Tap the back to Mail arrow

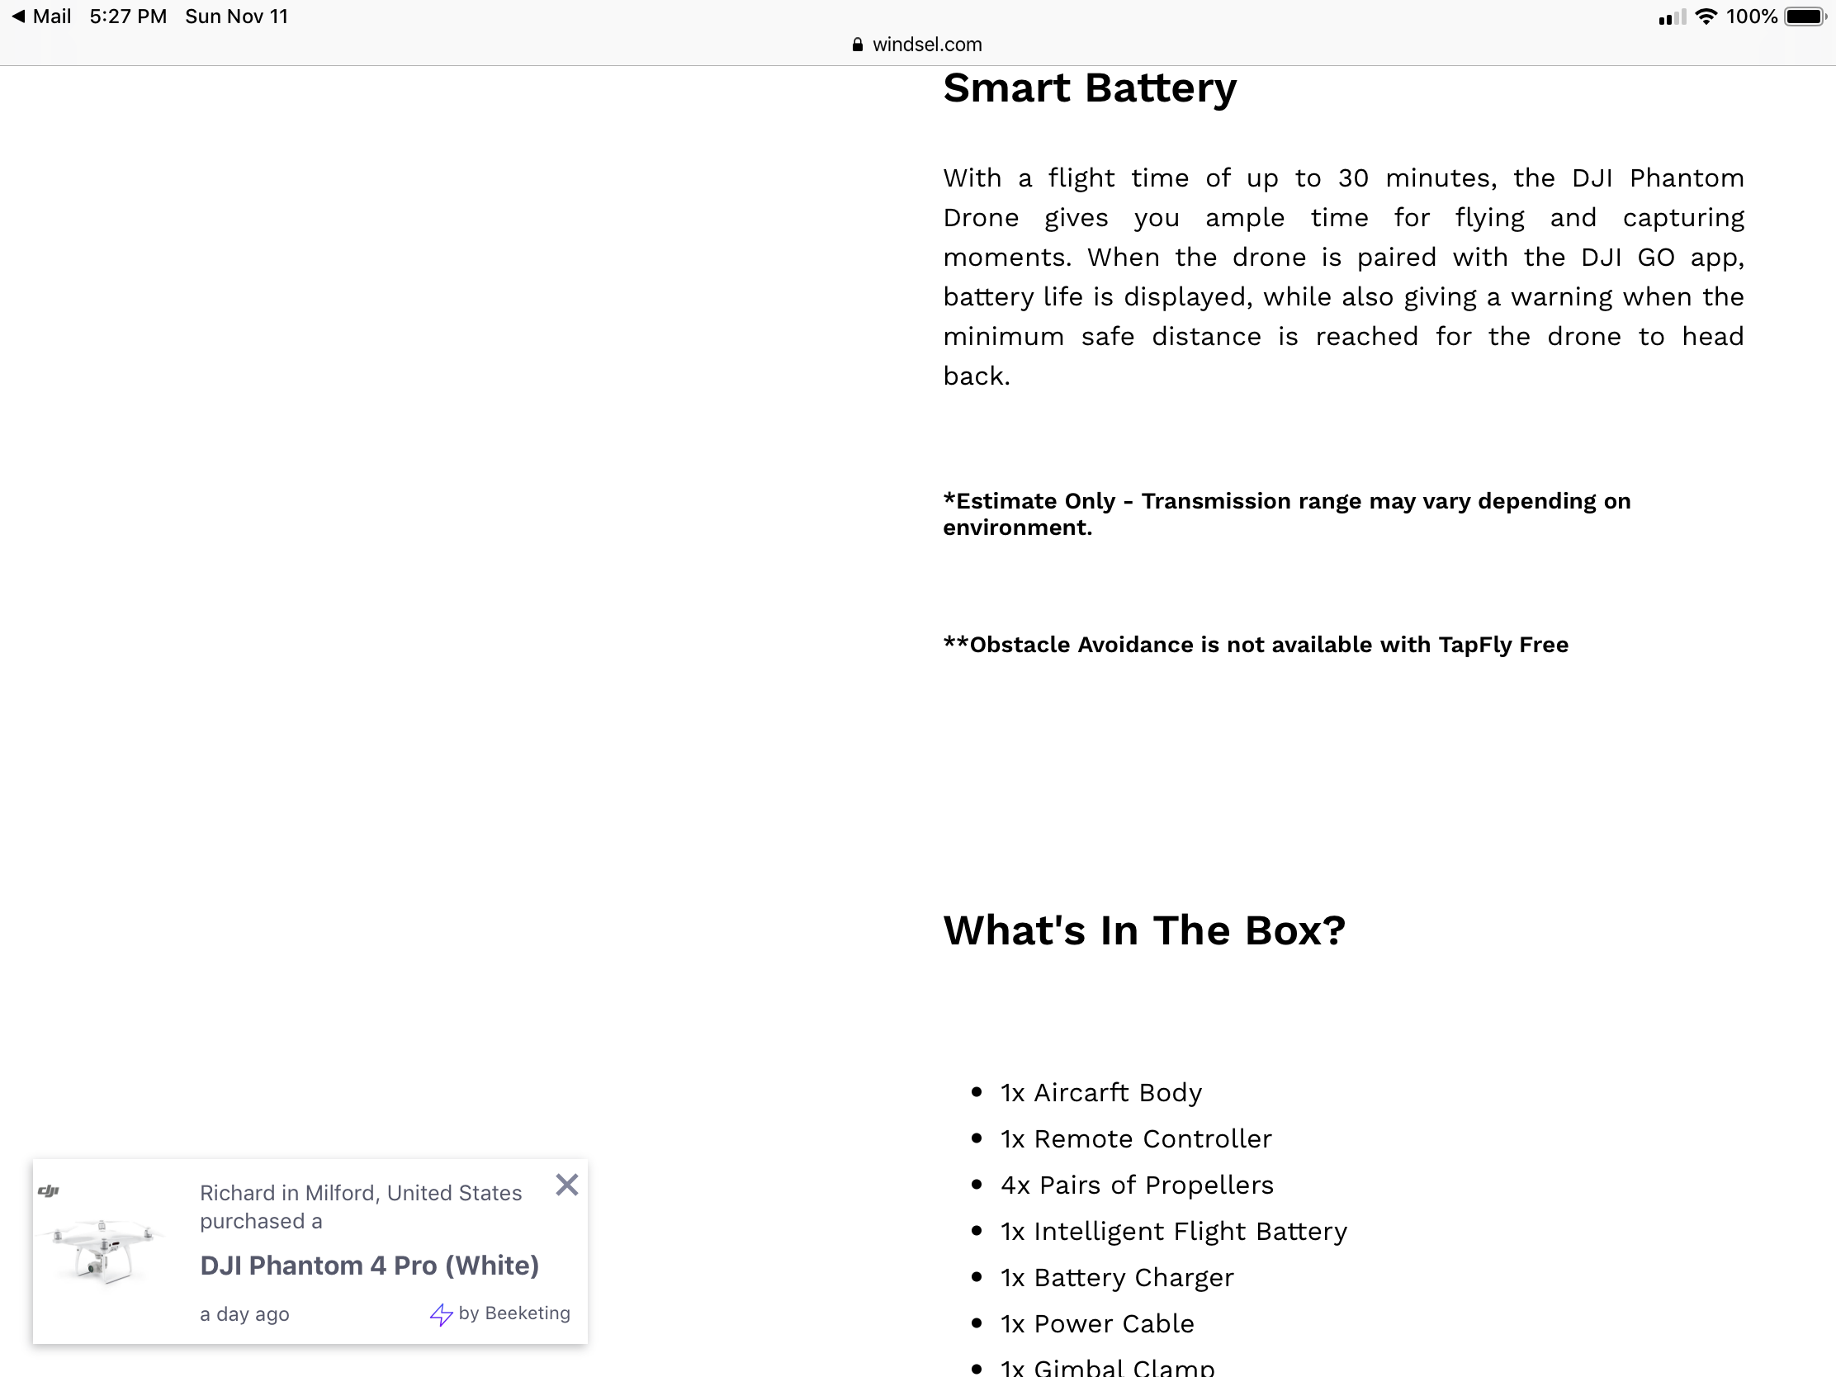click(18, 17)
